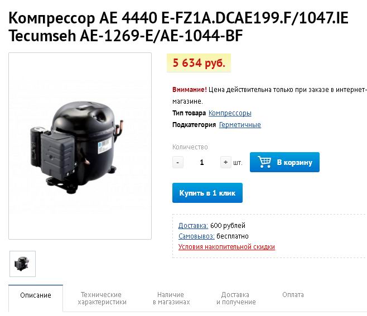
Task: Decrease quantity with minus button
Action: [x=178, y=162]
